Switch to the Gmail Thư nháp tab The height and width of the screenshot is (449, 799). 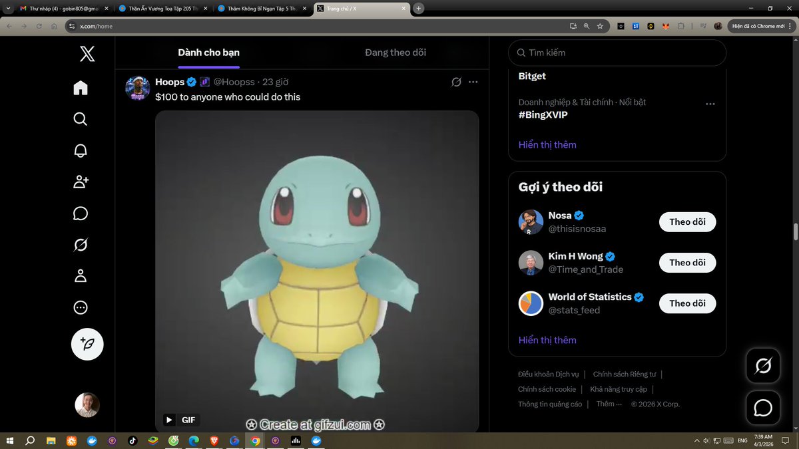pos(63,9)
